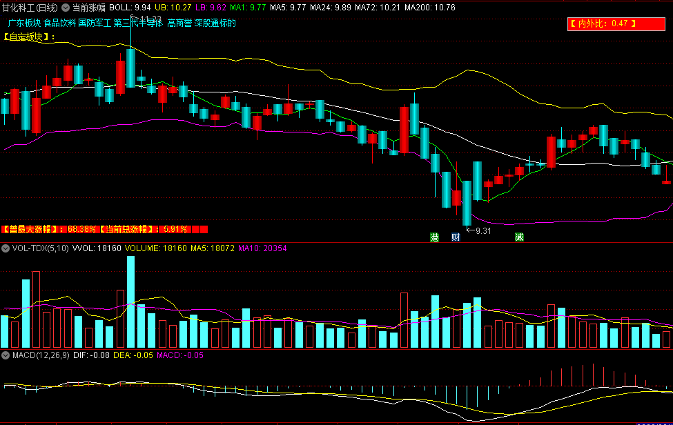This screenshot has width=673, height=425.
Task: Click the tallest cyan volume bar
Action: tap(130, 302)
